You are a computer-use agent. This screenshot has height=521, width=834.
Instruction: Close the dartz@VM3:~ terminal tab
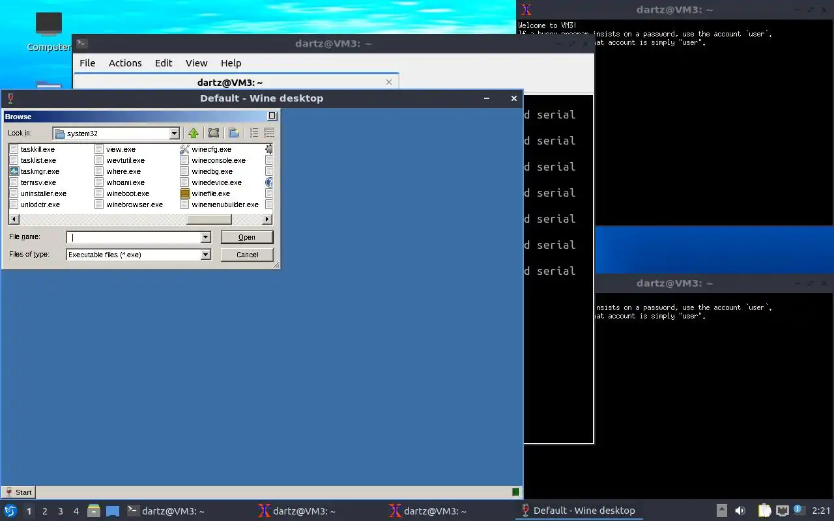pyautogui.click(x=389, y=82)
